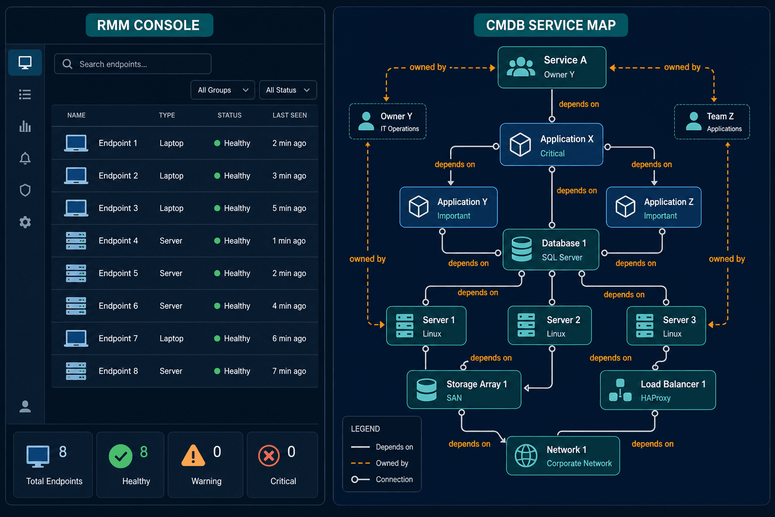Click Healthy status of Endpoint 6
Screen dimensions: 775x517
click(232, 306)
